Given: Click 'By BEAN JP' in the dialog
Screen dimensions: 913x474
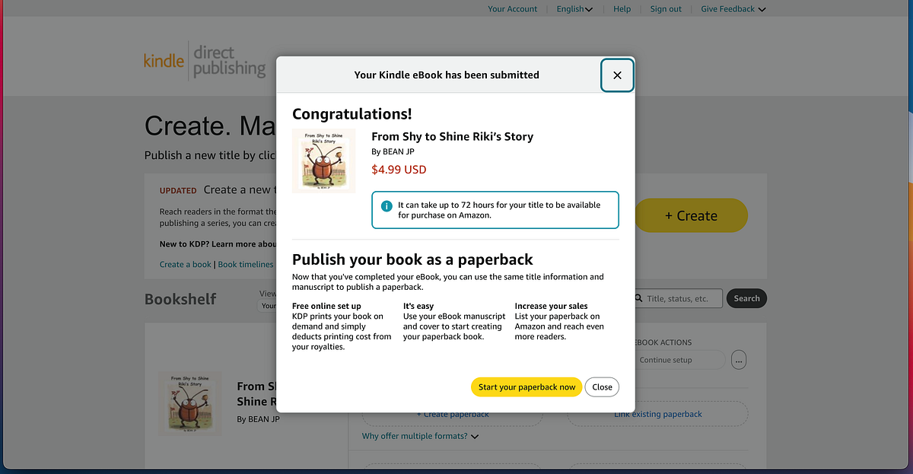Looking at the screenshot, I should (x=393, y=151).
